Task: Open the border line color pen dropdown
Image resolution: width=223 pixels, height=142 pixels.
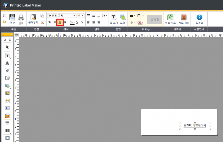Action: (x=140, y=23)
